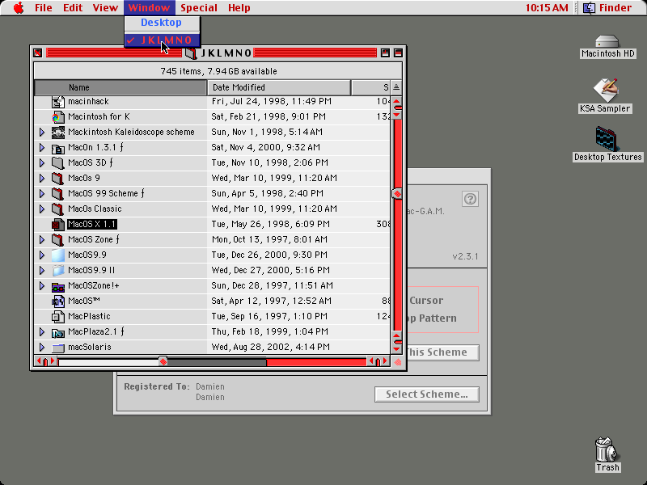
Task: Click the date 'Tue, Sep 16, 1997, 1:10 PM'
Action: [269, 316]
